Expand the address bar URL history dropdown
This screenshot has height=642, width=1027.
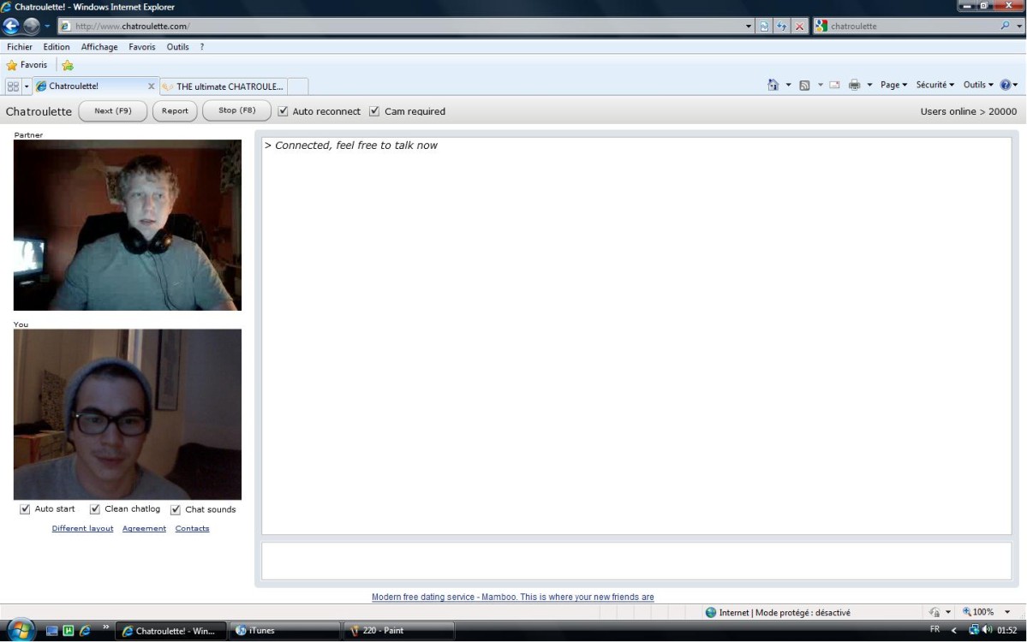[x=749, y=27]
